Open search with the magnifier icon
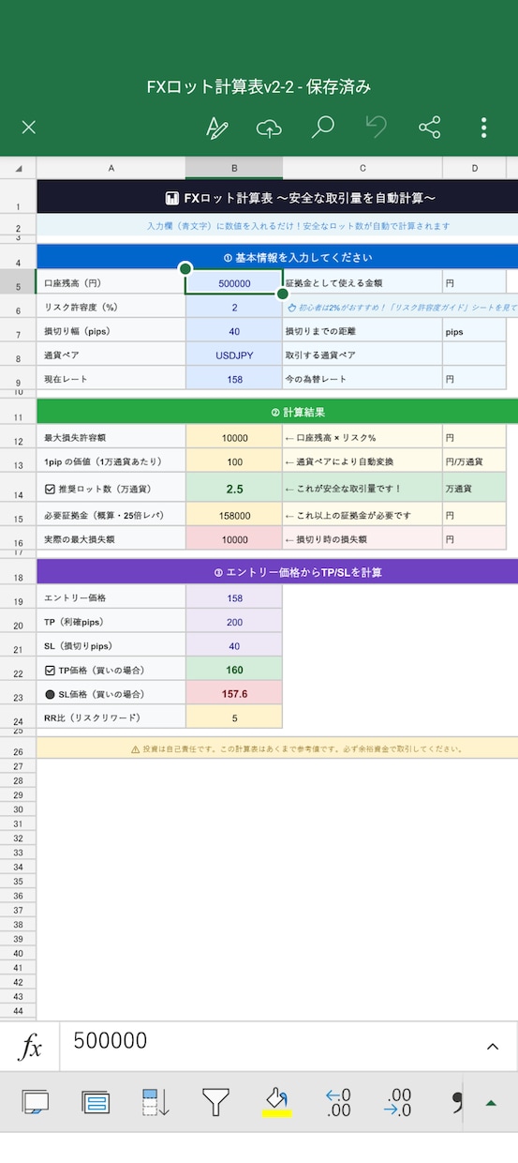 (322, 128)
